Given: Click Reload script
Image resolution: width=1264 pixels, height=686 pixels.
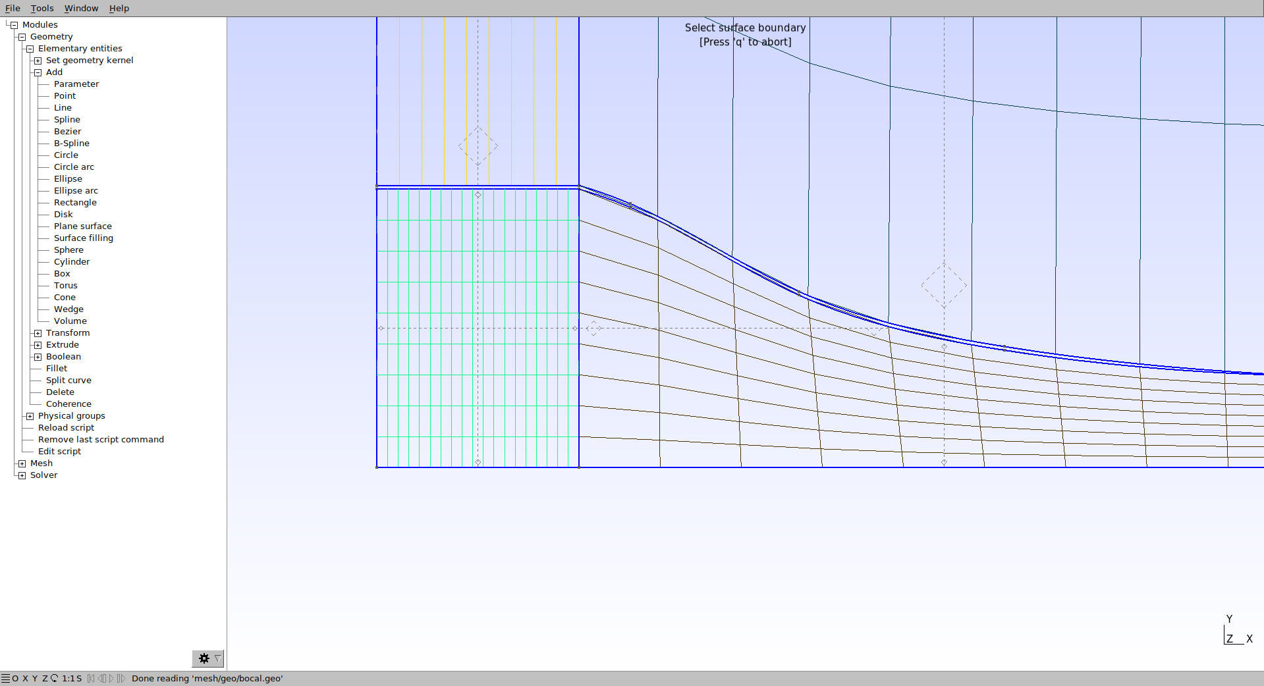Looking at the screenshot, I should coord(66,428).
